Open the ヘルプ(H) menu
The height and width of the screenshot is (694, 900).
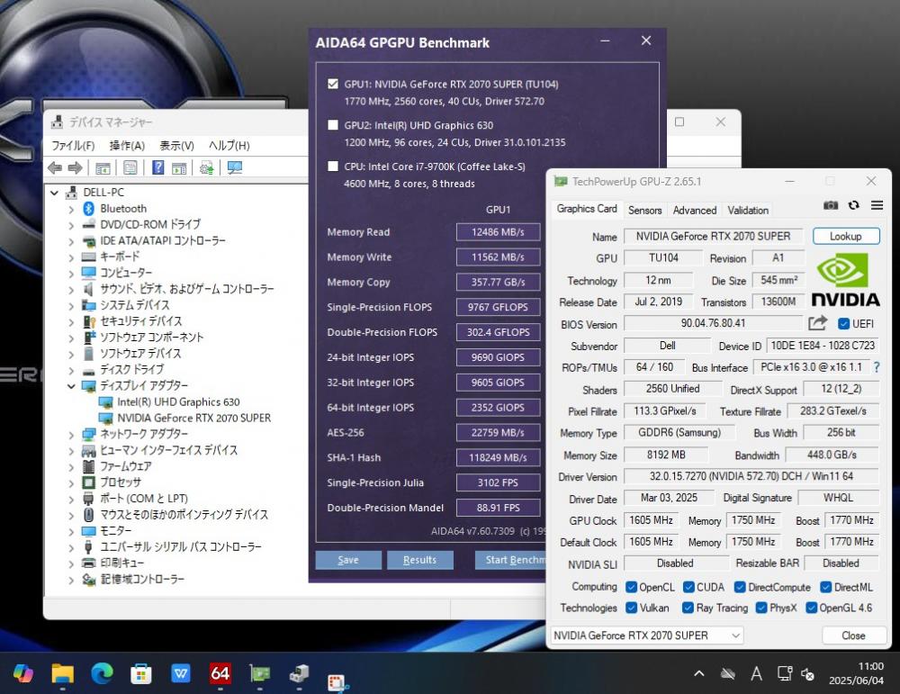coord(229,145)
